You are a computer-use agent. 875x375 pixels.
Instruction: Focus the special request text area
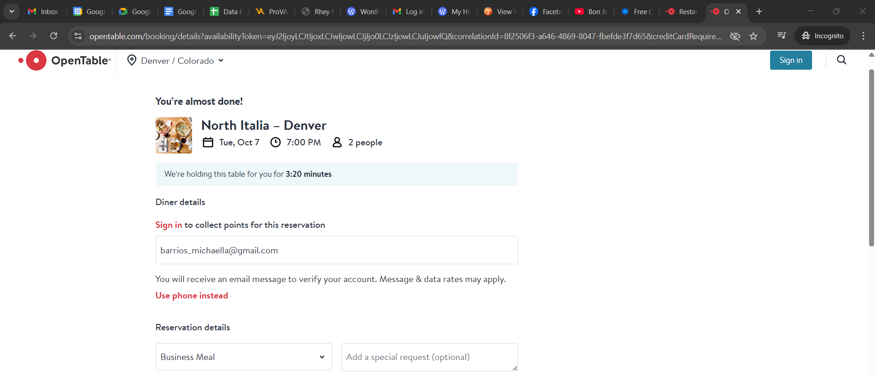click(430, 357)
